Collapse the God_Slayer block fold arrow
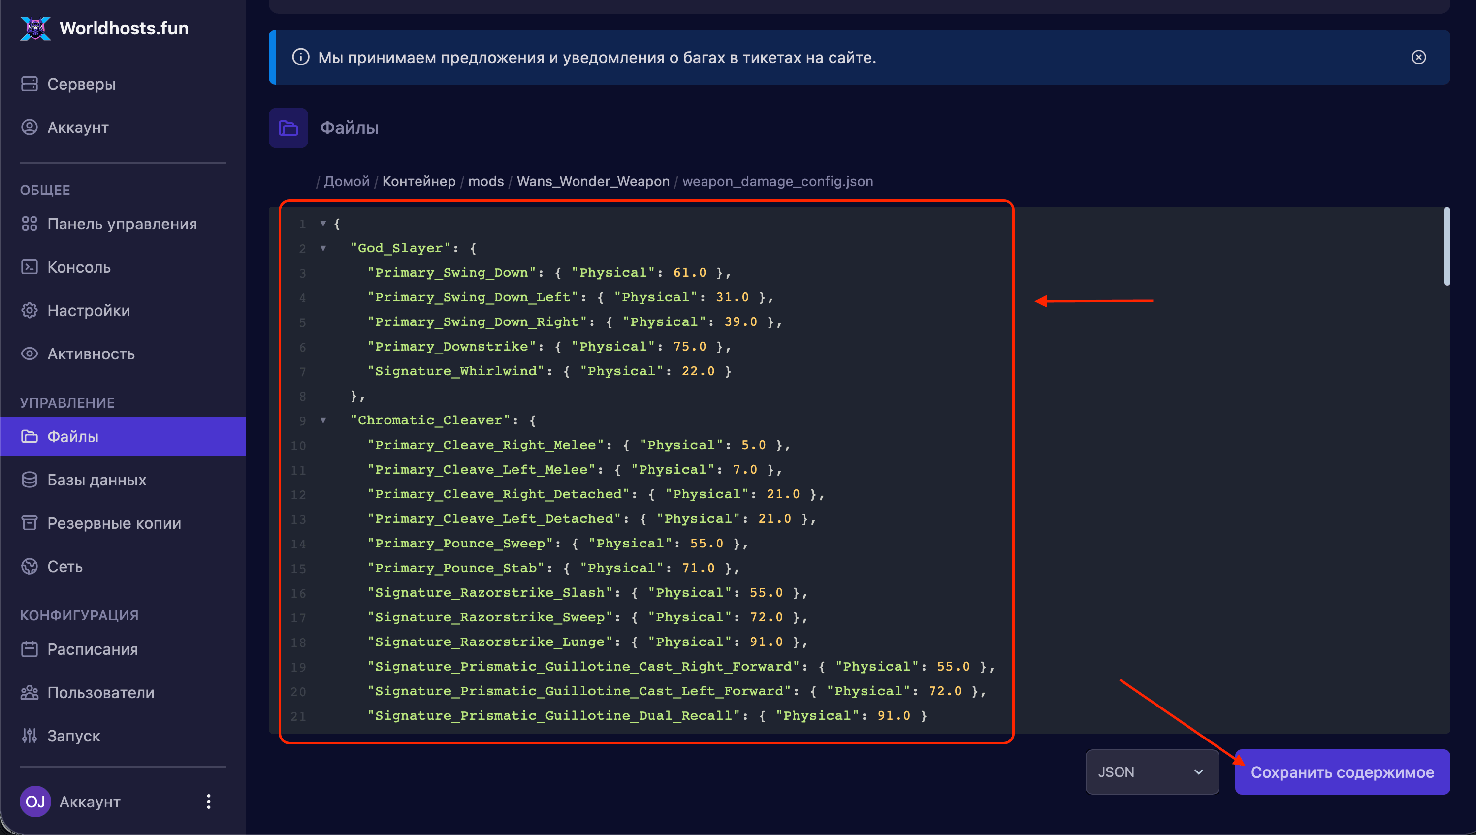1476x835 pixels. pos(323,248)
